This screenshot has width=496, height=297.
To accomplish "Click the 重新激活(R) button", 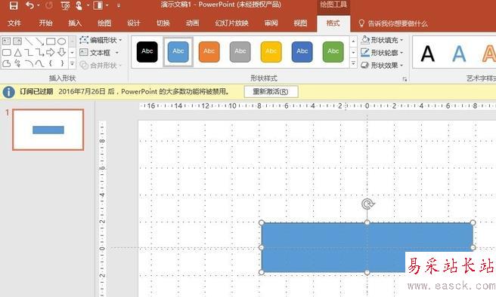I will (x=271, y=92).
